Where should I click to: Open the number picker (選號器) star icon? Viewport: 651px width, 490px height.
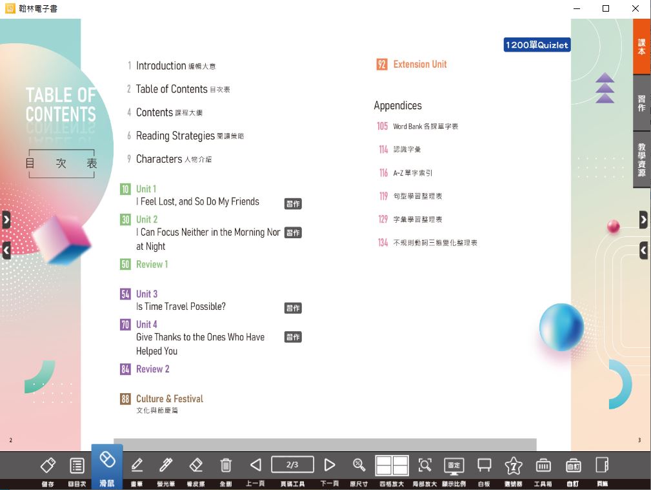point(514,465)
